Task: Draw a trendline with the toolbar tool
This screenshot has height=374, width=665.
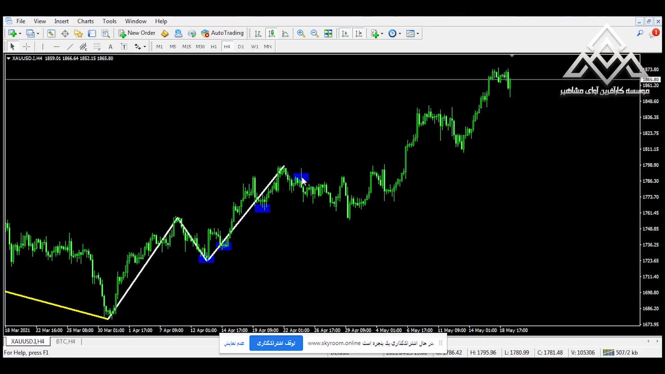Action: tap(70, 47)
